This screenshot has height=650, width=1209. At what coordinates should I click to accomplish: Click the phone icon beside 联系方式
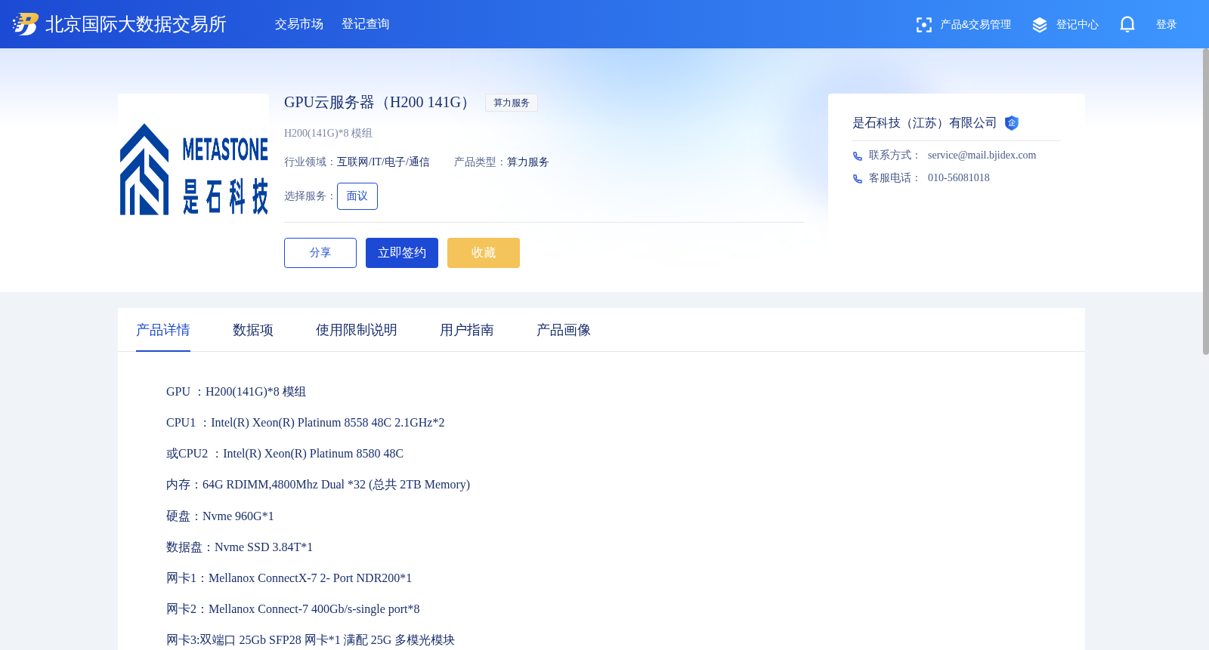[x=858, y=156]
